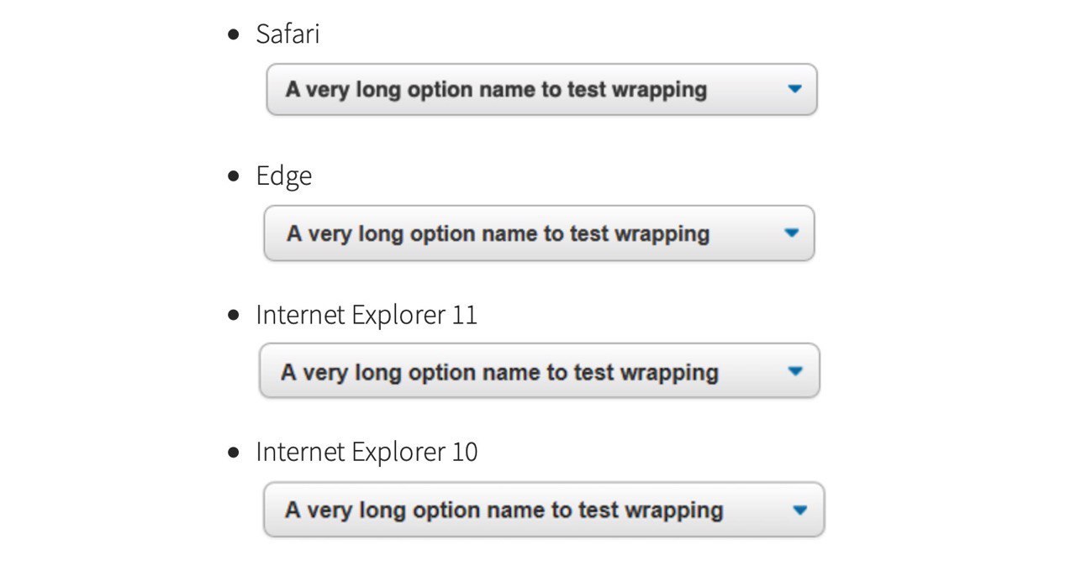Click the "Edge" list item label
Image resolution: width=1076 pixels, height=571 pixels.
tap(283, 175)
